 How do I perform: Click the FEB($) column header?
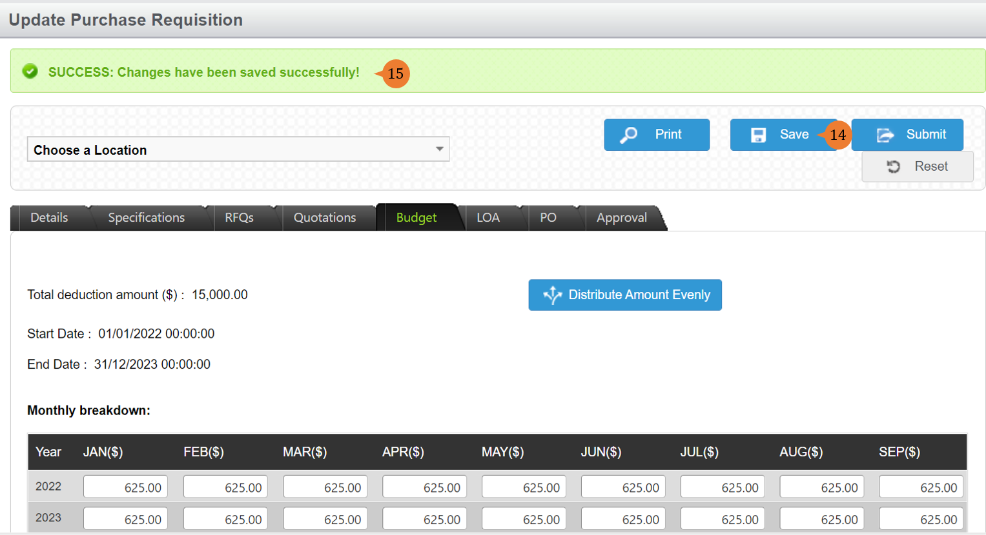(x=203, y=452)
